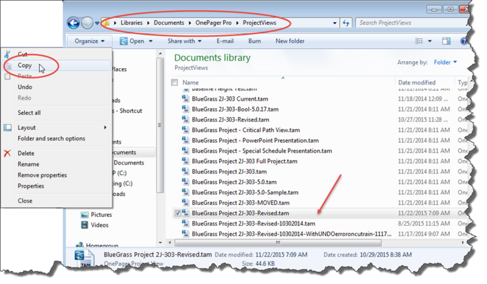Image resolution: width=487 pixels, height=284 pixels.
Task: Select the WithUNDOerroroncutrain file name
Action: (292, 234)
